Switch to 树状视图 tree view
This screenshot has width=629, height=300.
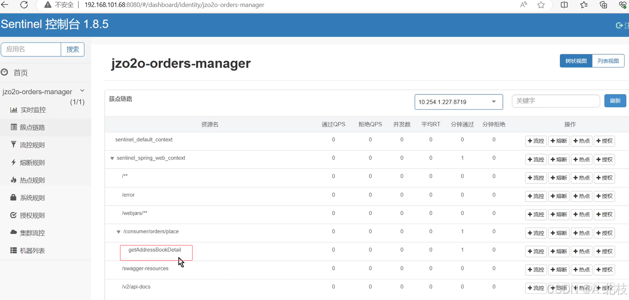tap(576, 61)
